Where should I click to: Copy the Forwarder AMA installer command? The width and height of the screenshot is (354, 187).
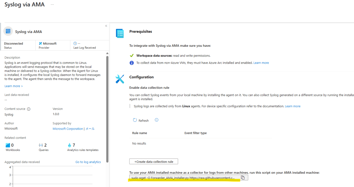(x=243, y=178)
